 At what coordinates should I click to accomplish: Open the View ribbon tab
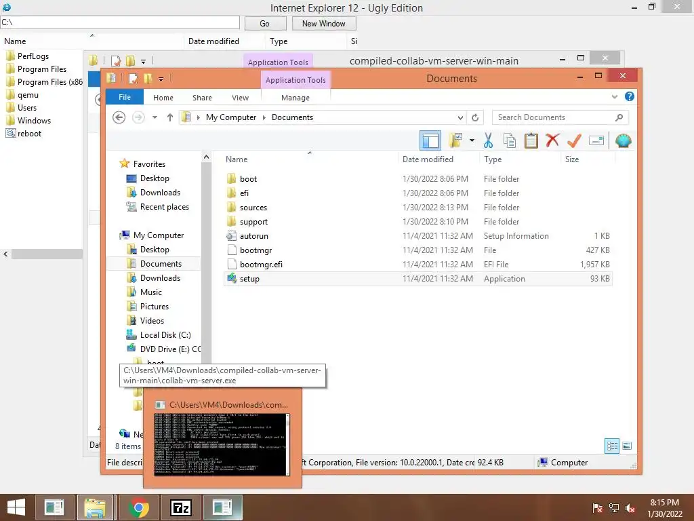[x=241, y=98]
